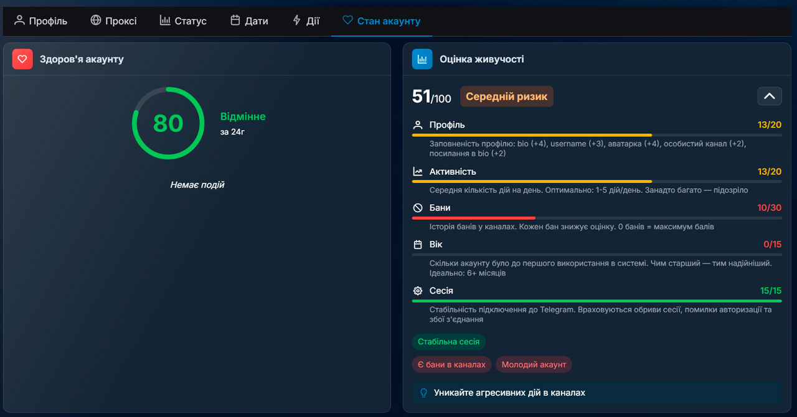797x417 pixels.
Task: Click the empty Вік score progress bar
Action: [597, 255]
